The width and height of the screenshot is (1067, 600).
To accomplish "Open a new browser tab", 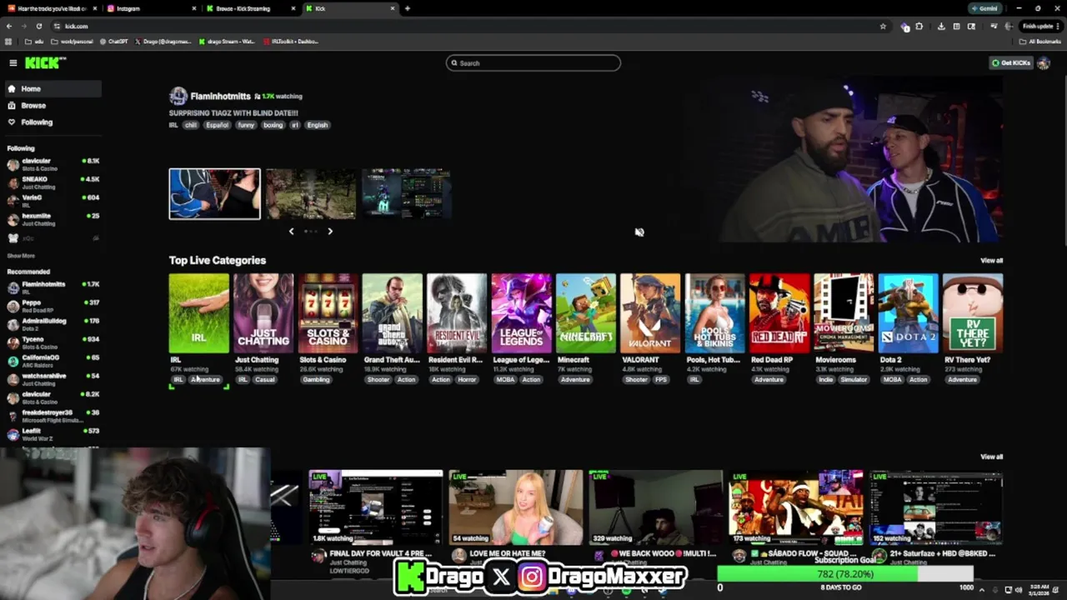I will (x=407, y=8).
